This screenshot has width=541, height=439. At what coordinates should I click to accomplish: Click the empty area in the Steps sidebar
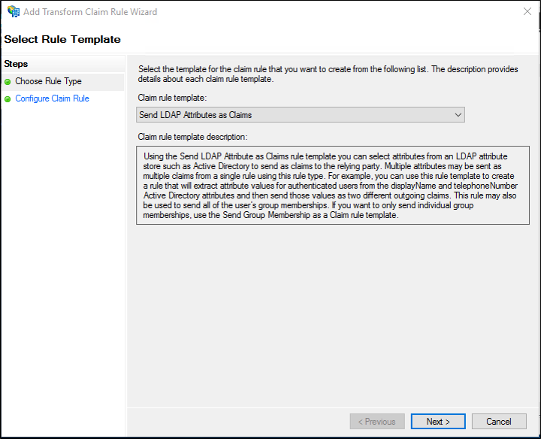click(62, 263)
